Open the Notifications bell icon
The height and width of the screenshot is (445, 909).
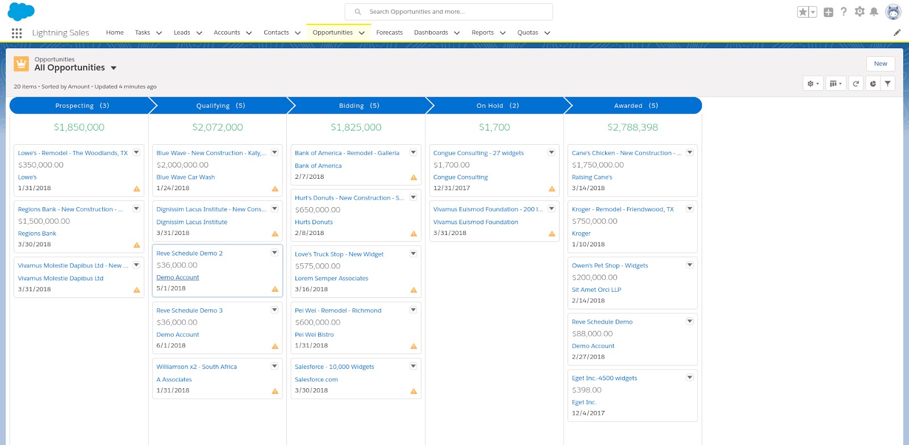[874, 11]
